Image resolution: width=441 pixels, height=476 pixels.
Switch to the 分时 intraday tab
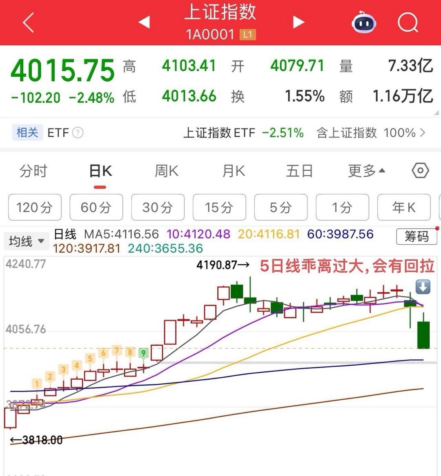34,171
